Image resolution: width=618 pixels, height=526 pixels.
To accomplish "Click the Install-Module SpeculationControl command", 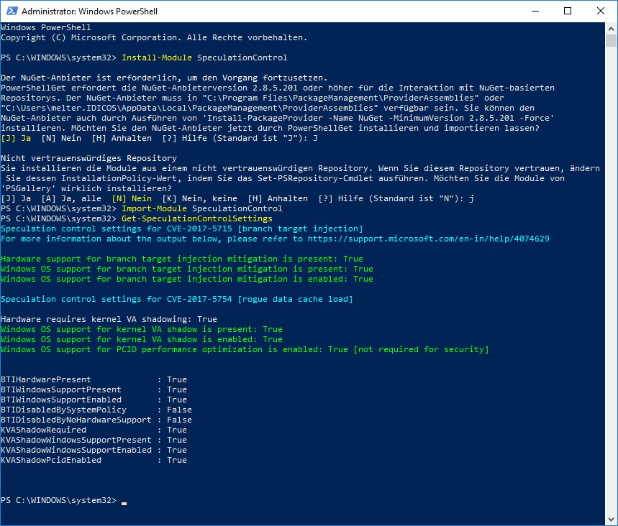I will pos(204,57).
